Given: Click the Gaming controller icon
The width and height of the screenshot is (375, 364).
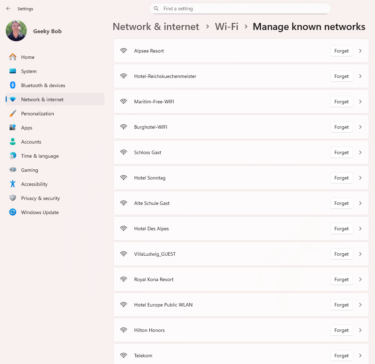Looking at the screenshot, I should [13, 170].
